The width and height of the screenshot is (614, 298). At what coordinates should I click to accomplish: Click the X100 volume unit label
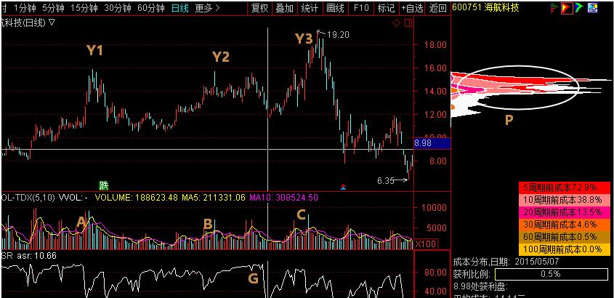[424, 243]
